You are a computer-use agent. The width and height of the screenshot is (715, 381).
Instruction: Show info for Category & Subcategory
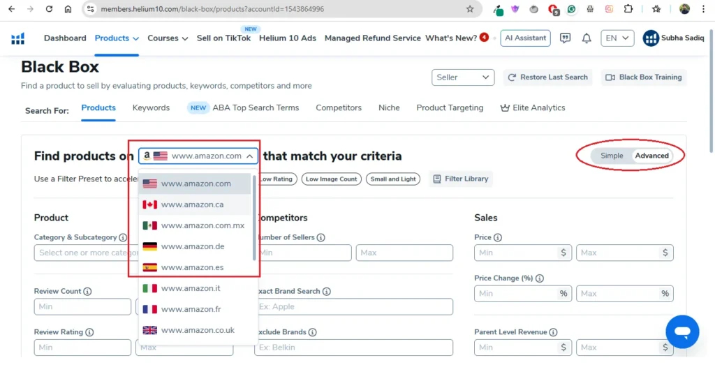(123, 237)
